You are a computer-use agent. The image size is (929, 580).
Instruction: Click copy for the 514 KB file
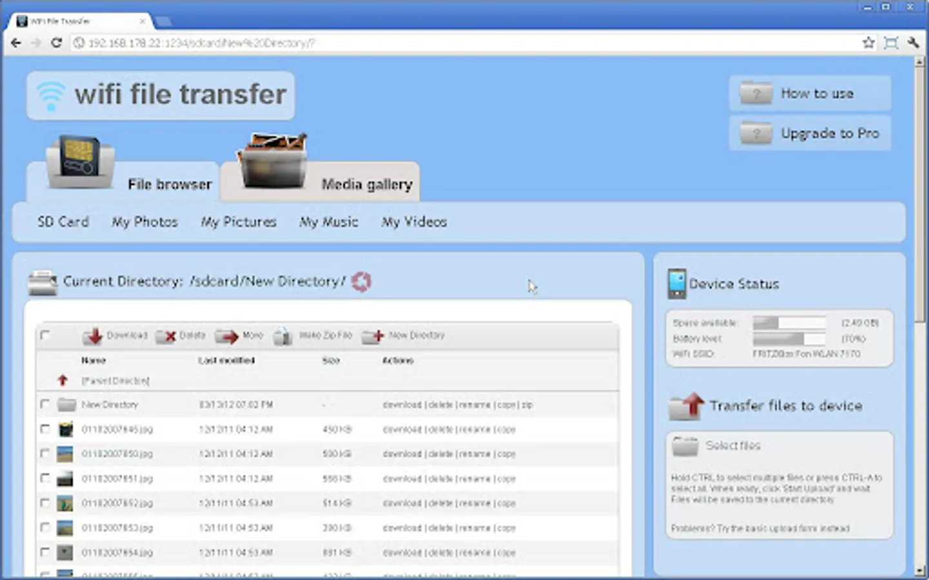point(506,503)
